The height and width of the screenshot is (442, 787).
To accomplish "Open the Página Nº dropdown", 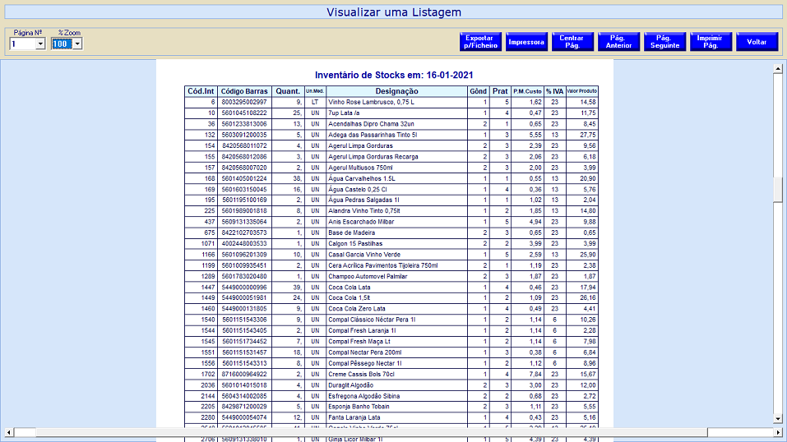I will pos(40,44).
